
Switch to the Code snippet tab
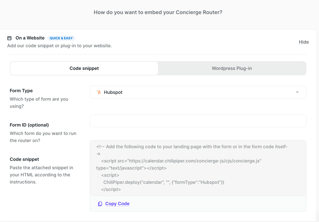pyautogui.click(x=84, y=68)
